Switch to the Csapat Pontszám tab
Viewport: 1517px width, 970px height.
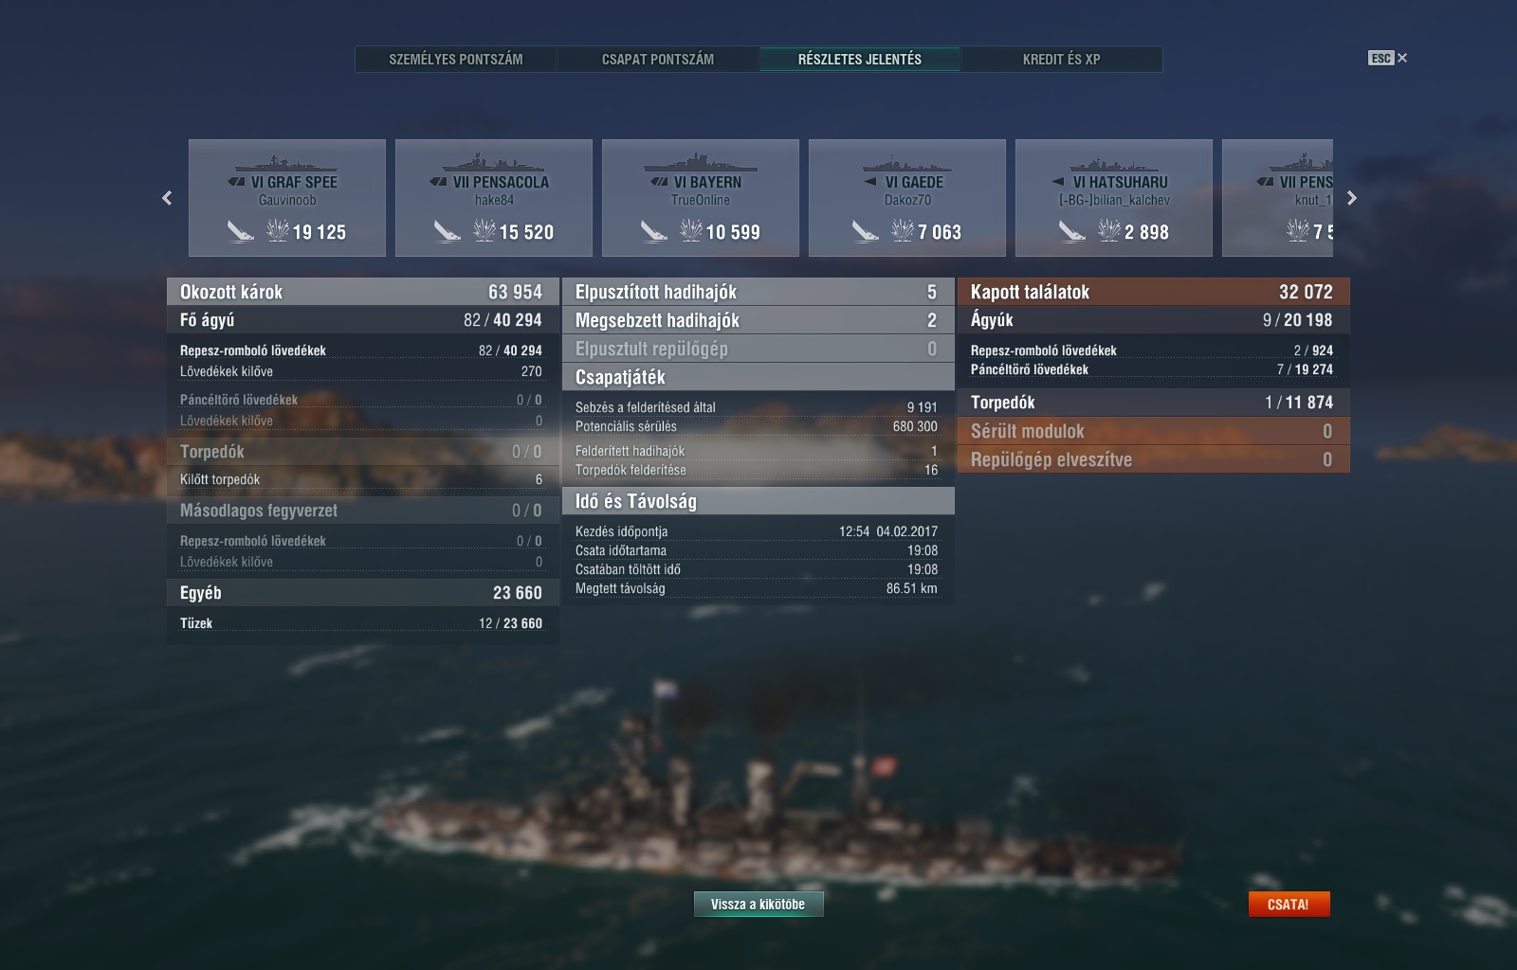[658, 59]
